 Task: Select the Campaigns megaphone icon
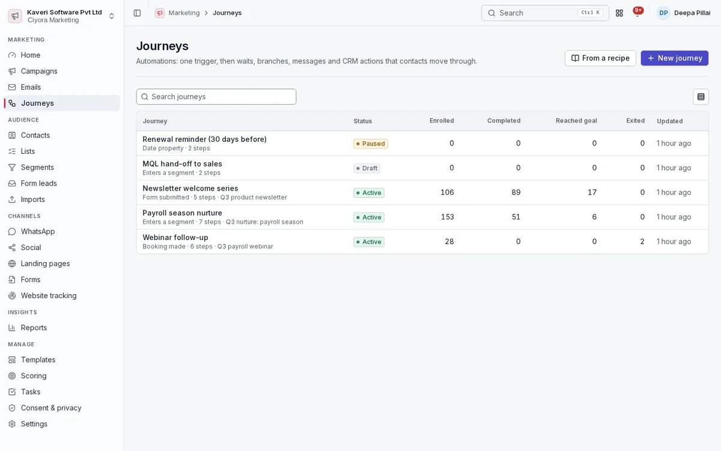tap(12, 71)
